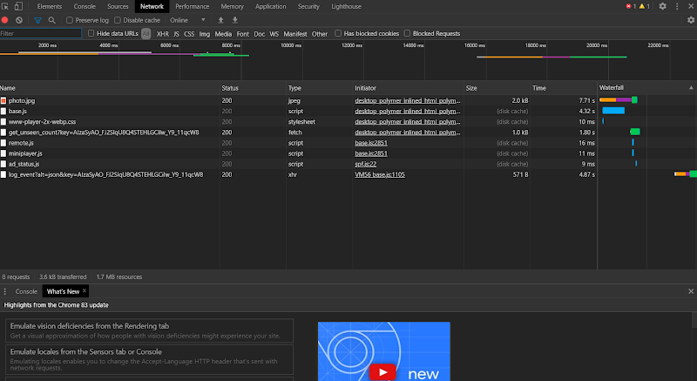Check Has blocked cookies

(338, 33)
